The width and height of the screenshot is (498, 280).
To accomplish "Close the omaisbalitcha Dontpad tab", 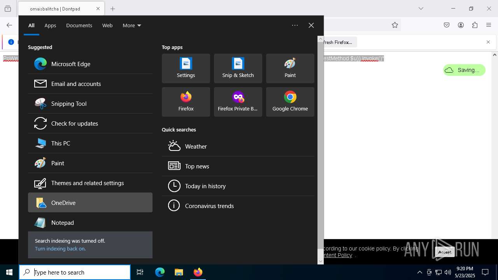I will click(x=98, y=9).
